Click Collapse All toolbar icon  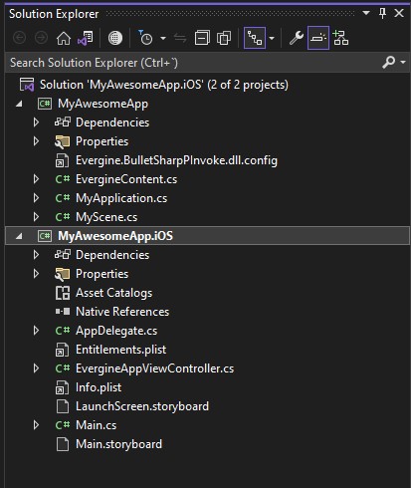click(x=202, y=38)
